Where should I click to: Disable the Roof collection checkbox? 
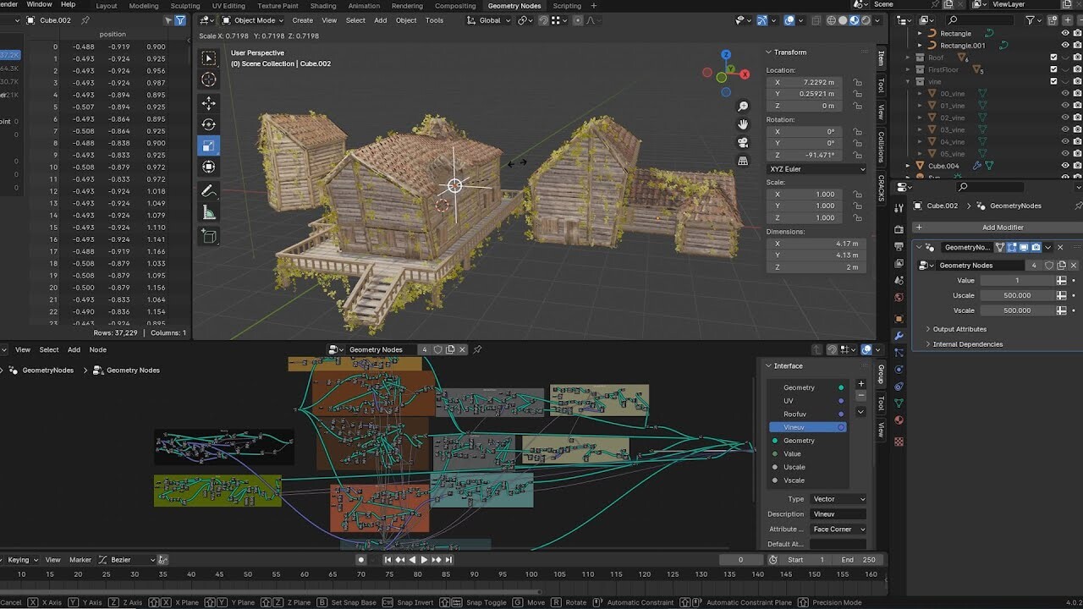(x=1053, y=58)
